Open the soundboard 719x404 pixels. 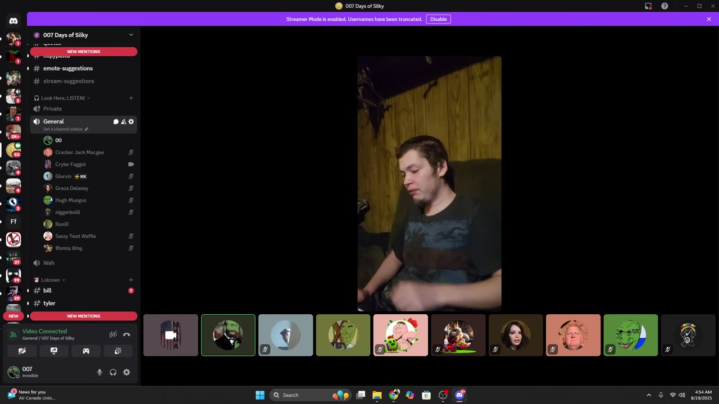click(118, 351)
